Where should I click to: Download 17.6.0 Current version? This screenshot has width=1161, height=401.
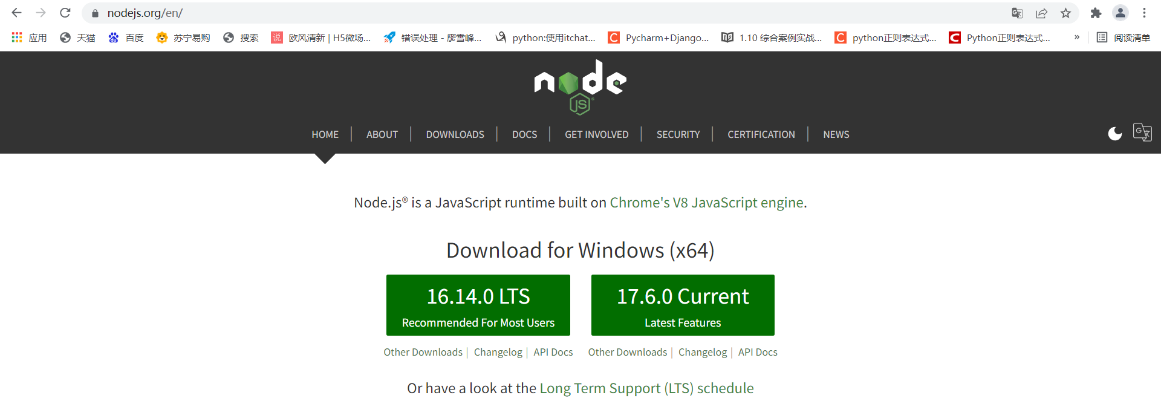(683, 305)
